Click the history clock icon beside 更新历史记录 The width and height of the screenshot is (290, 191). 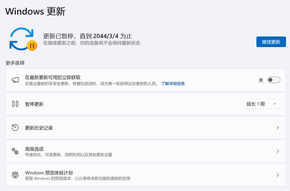pos(15,127)
